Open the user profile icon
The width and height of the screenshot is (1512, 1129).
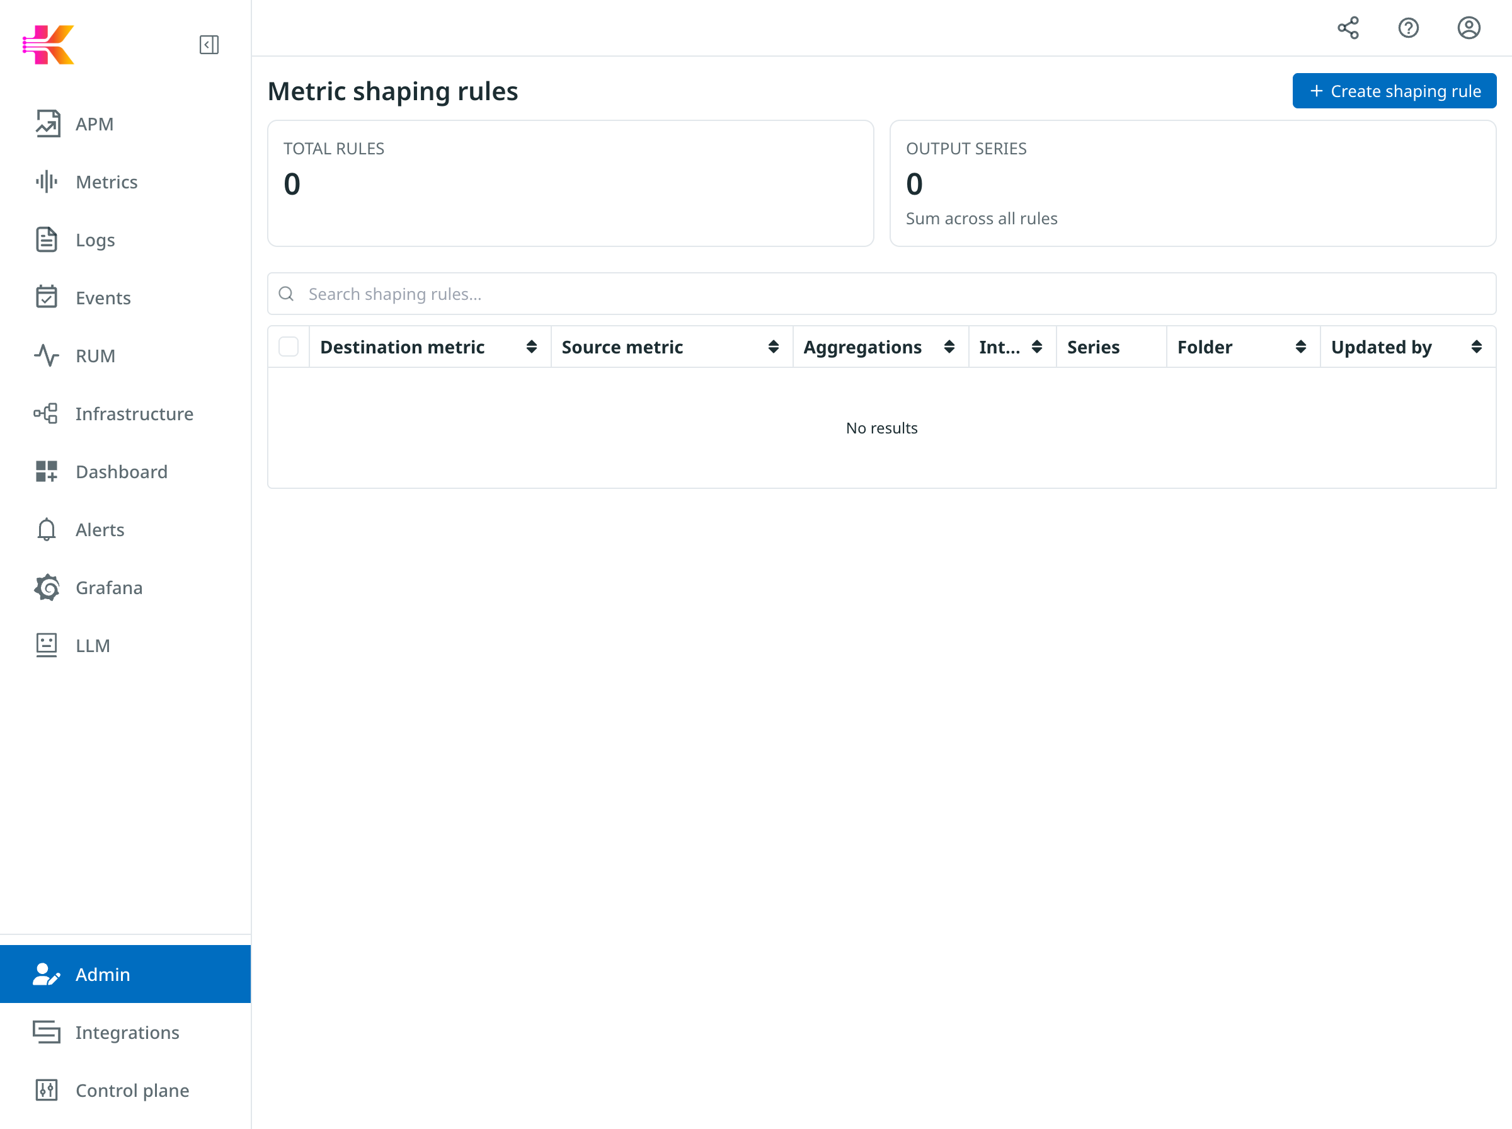(1469, 28)
